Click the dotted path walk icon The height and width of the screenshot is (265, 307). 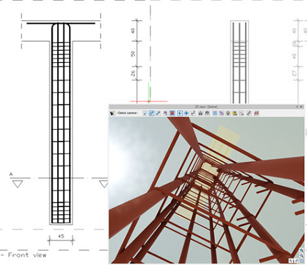[x=193, y=113]
